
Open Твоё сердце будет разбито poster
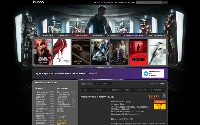coord(43,52)
